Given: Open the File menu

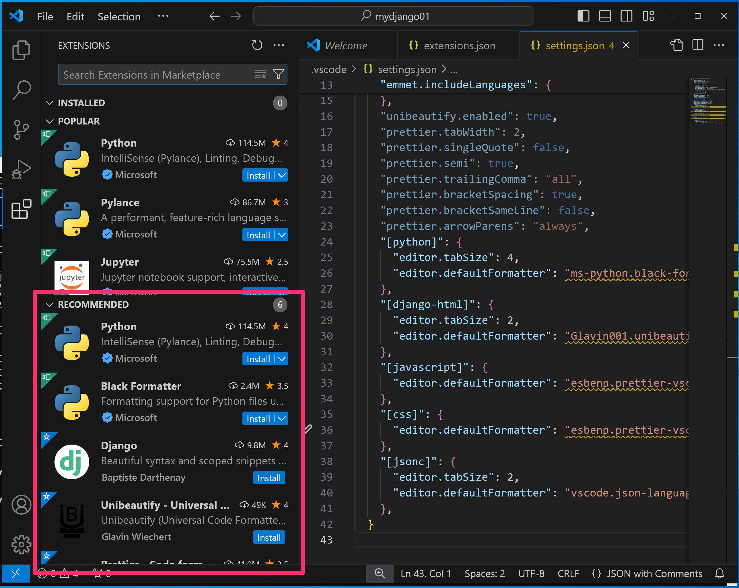Looking at the screenshot, I should click(x=45, y=16).
